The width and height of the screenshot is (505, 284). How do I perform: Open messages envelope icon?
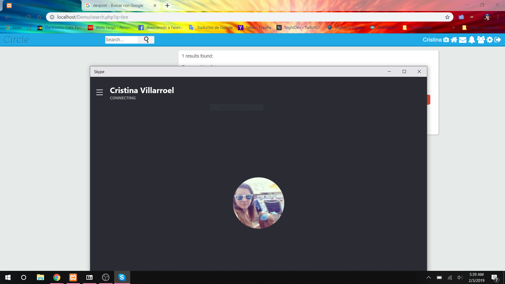click(x=463, y=40)
